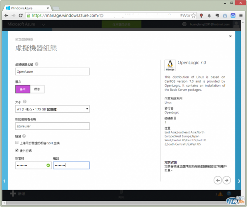247x207 pixels.
Task: Reload the page with refresh icon
Action: click(x=21, y=16)
